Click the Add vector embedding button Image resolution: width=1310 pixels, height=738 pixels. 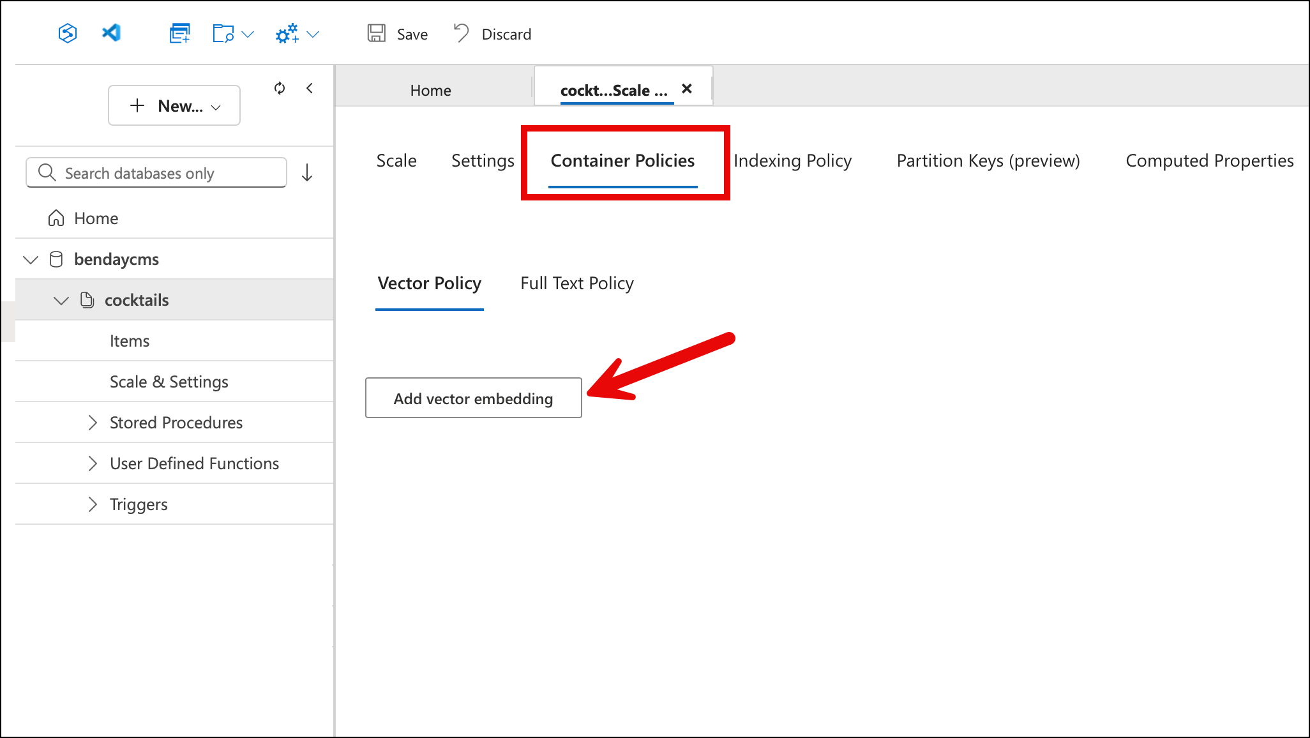click(x=473, y=398)
